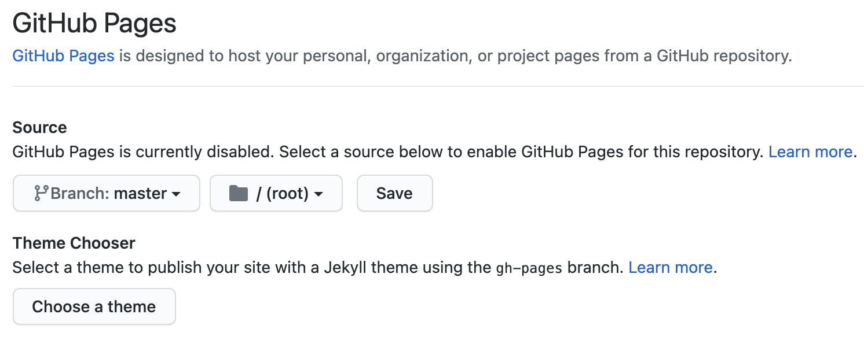Click the / (root) folder path label
This screenshot has height=340, width=864.
(x=282, y=193)
